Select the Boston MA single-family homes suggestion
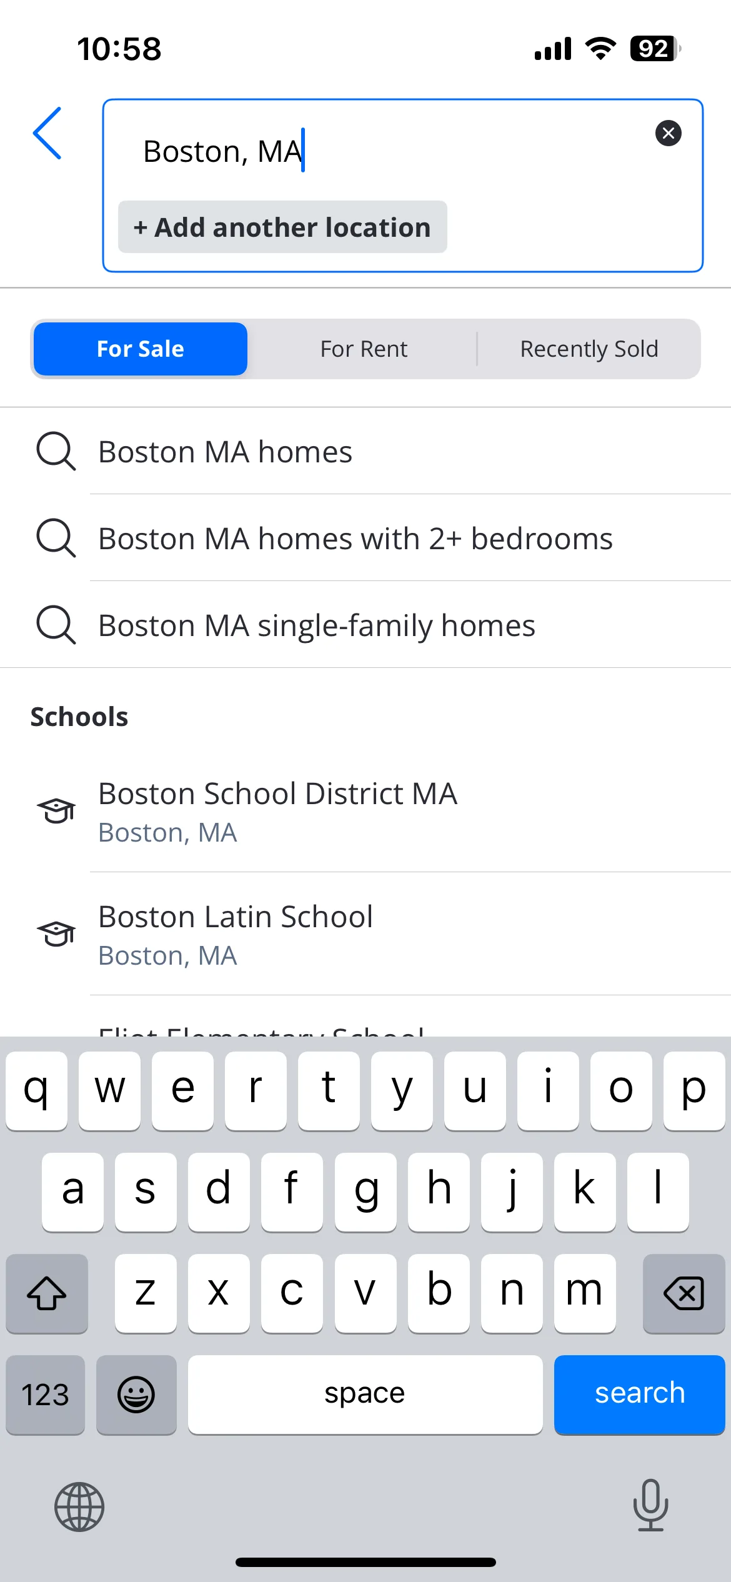The image size is (731, 1582). tap(365, 625)
